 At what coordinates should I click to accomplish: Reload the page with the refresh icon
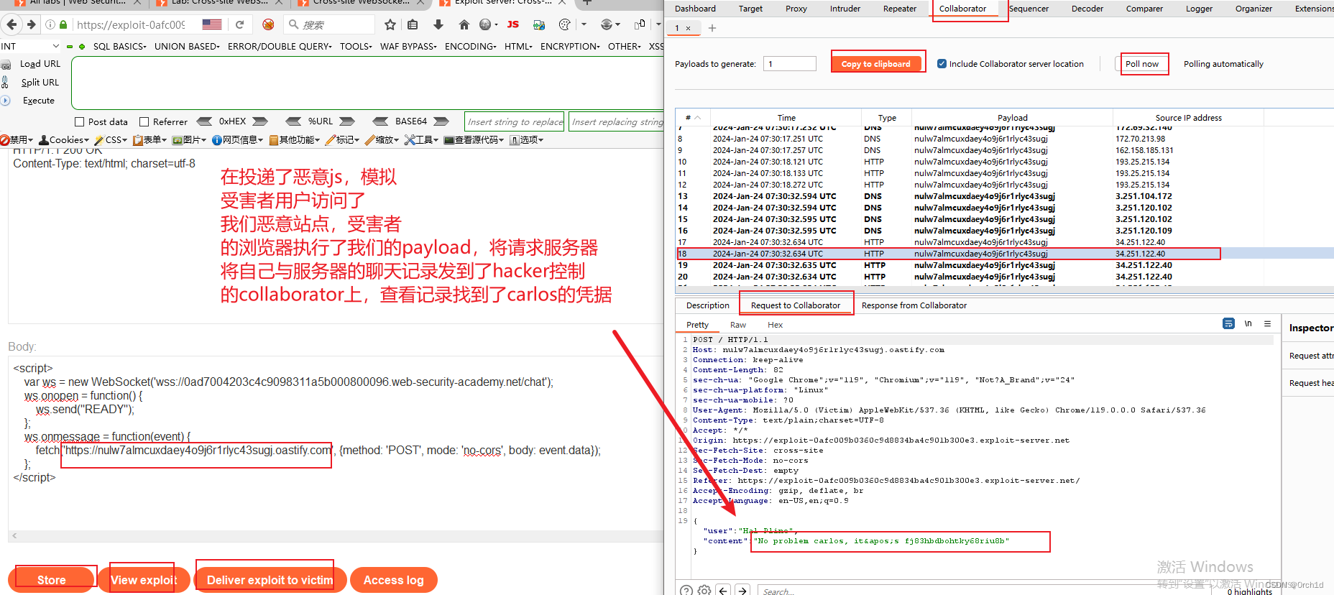click(x=240, y=24)
